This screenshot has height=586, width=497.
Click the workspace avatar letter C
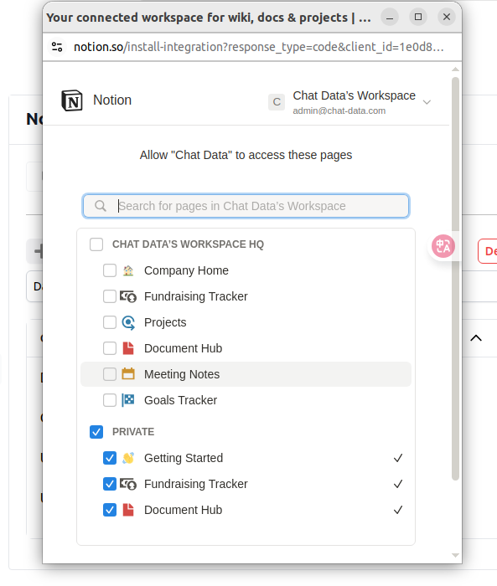[x=277, y=102]
